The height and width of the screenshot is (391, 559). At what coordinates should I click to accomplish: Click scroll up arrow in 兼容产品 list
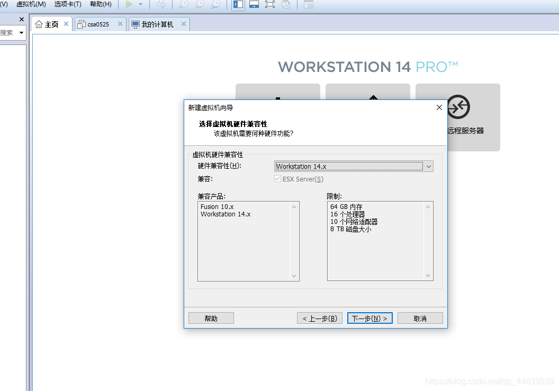[x=294, y=207]
